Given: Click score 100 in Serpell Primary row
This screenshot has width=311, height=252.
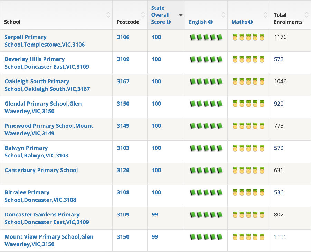Looking at the screenshot, I should click(156, 37).
